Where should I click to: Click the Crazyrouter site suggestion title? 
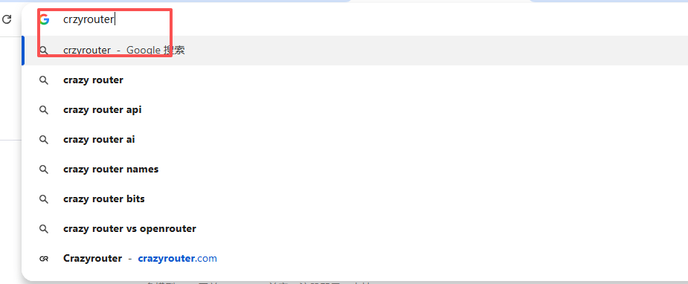pos(92,259)
